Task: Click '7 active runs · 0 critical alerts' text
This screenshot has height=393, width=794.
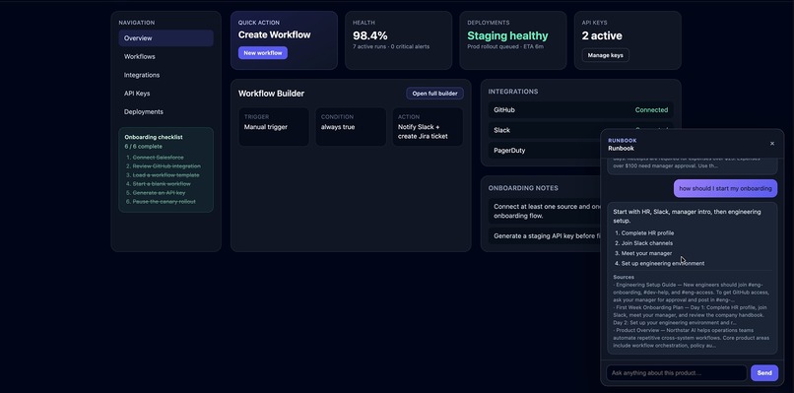Action: pos(391,46)
